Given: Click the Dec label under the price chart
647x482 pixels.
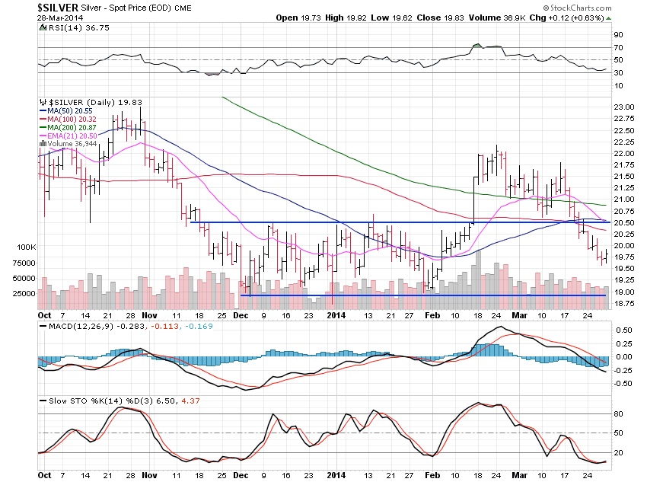Looking at the screenshot, I should (x=241, y=315).
